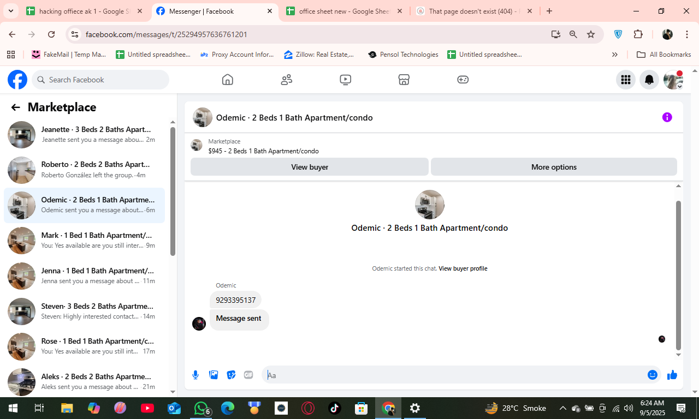The width and height of the screenshot is (699, 419).
Task: Open Jeanette 3 Beds 2 Baths conversation
Action: point(84,135)
